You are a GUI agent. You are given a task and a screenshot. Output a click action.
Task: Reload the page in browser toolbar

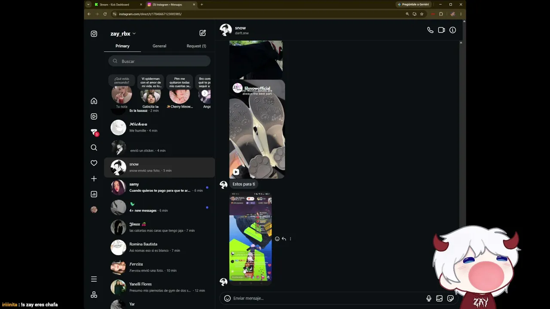click(105, 14)
